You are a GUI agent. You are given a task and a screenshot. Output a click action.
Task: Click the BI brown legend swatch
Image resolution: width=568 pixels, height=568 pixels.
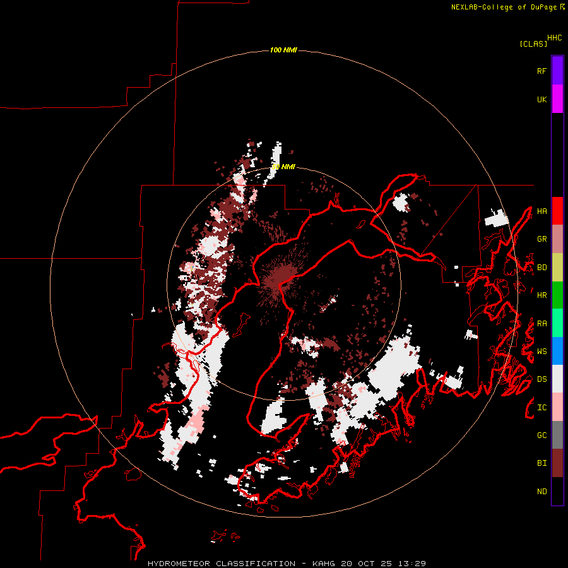[557, 463]
